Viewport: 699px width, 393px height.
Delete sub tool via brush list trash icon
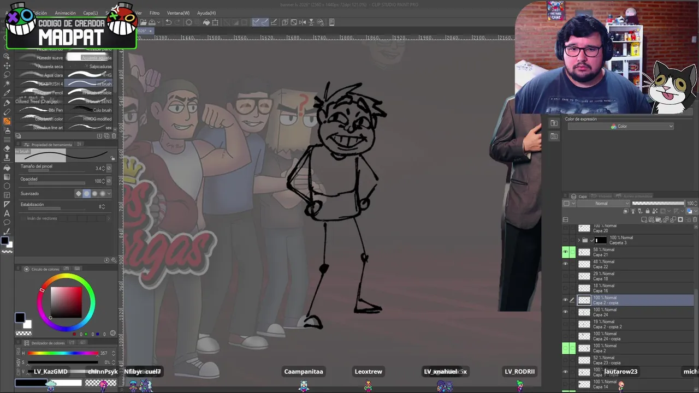[x=114, y=136]
